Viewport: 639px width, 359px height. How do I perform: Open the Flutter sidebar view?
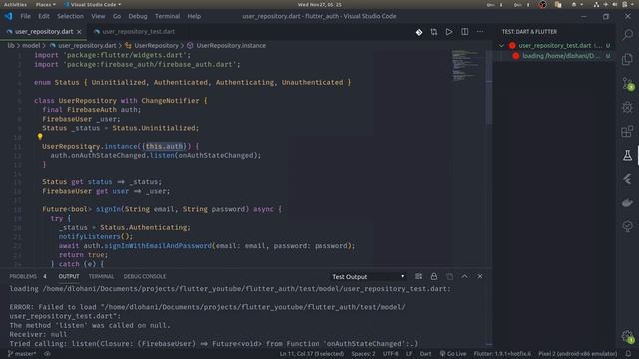tap(628, 179)
